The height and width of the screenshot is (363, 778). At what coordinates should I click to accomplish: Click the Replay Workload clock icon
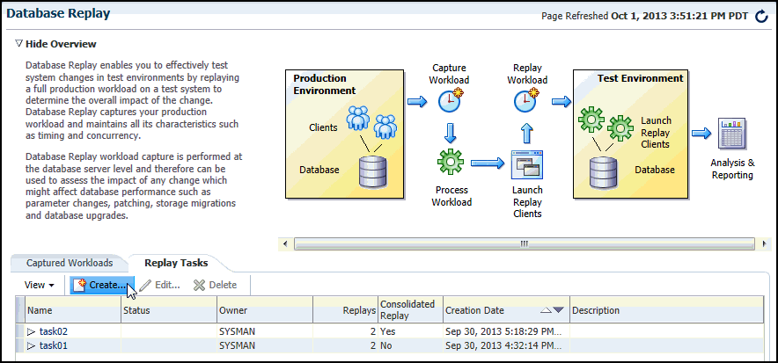[x=525, y=101]
